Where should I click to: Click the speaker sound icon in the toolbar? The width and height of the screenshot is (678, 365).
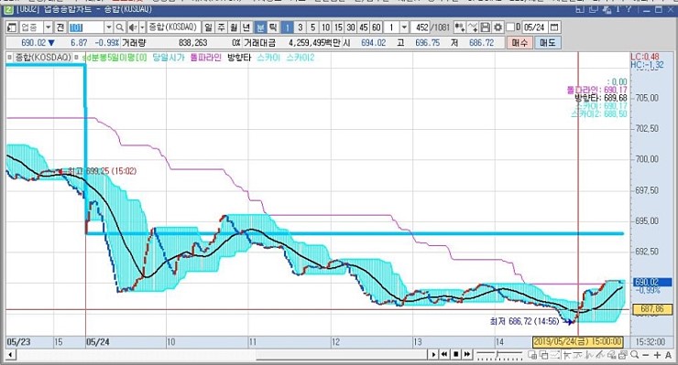pos(133,27)
